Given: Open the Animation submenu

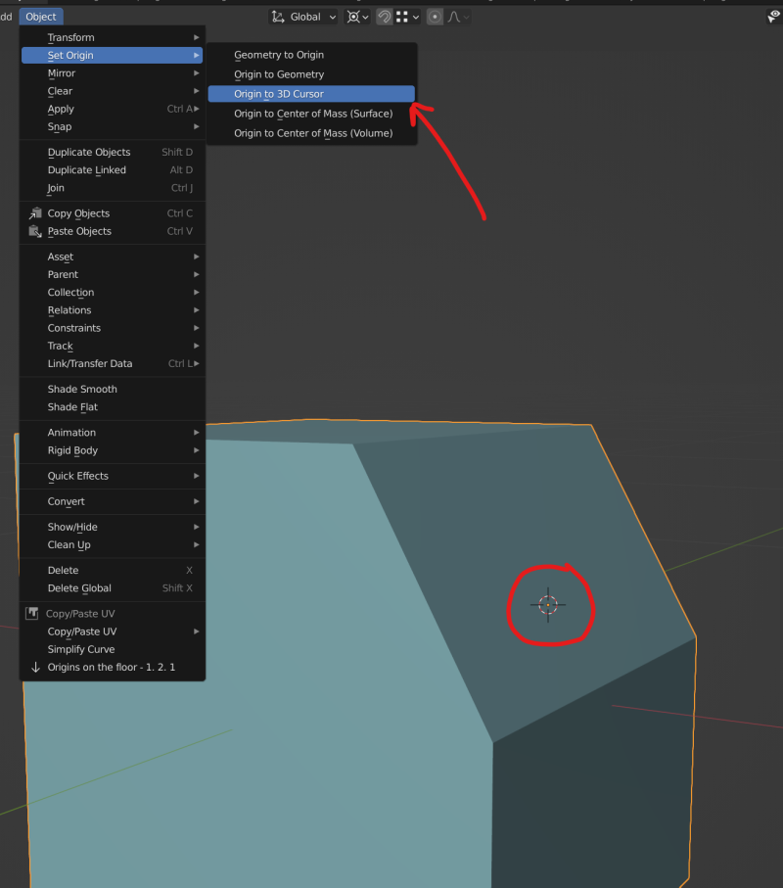Looking at the screenshot, I should 113,432.
